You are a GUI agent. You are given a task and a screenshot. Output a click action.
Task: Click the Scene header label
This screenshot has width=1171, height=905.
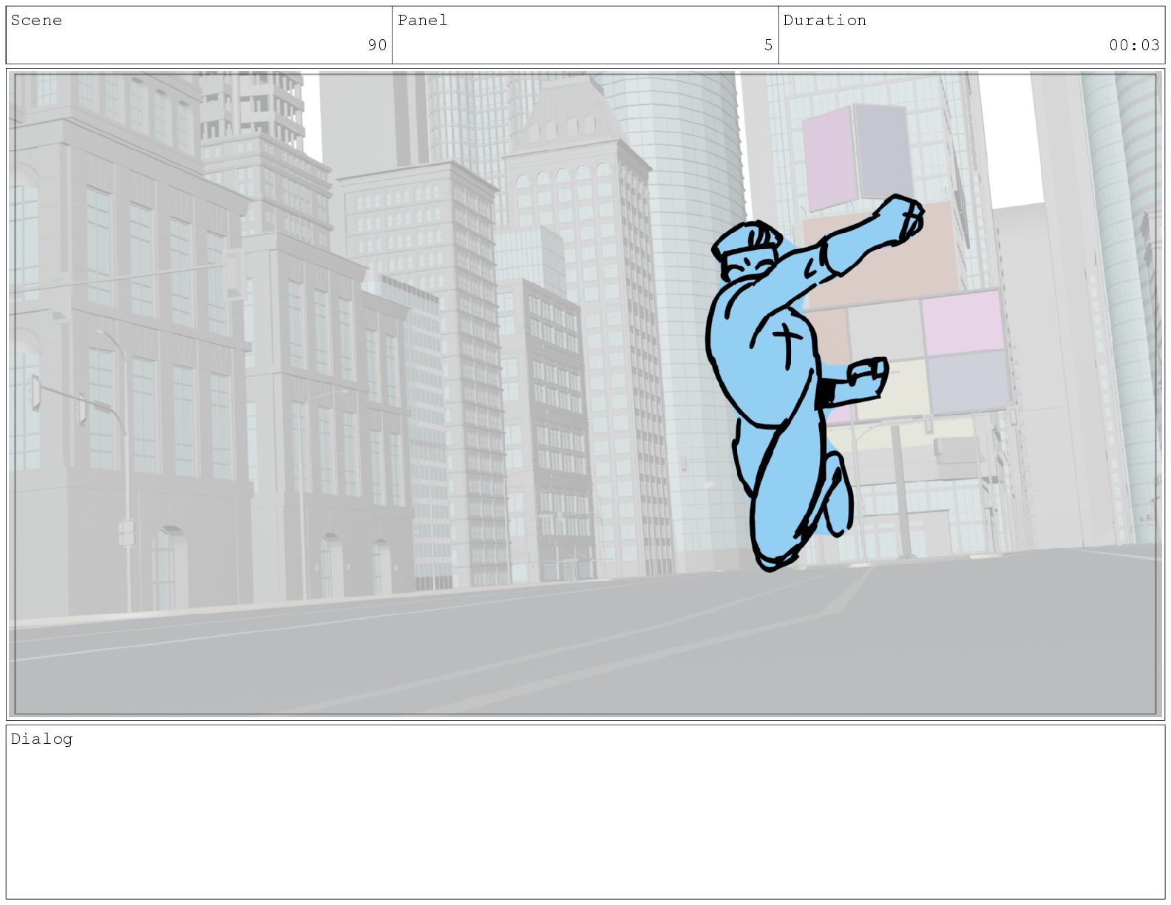(x=36, y=21)
